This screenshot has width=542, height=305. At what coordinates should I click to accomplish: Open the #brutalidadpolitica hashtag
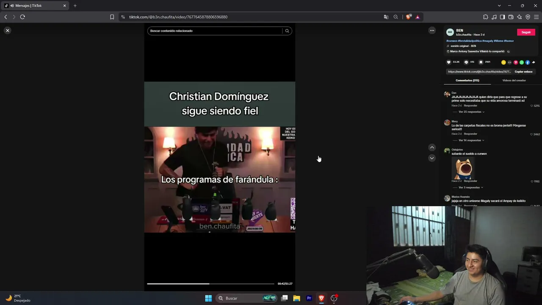point(469,41)
